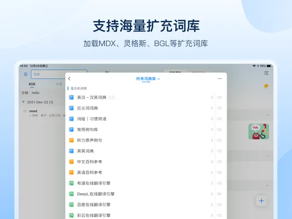Select the 听力原声例句 row label
292x219 pixels.
89,140
